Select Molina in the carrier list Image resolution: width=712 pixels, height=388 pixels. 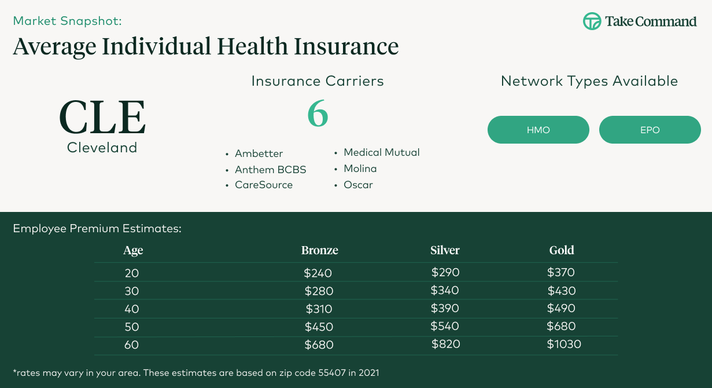[x=360, y=169]
